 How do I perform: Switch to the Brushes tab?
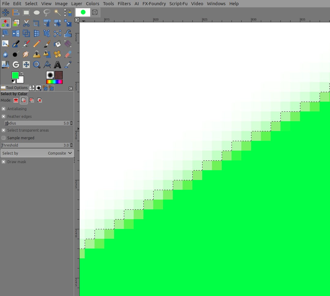pos(39,88)
